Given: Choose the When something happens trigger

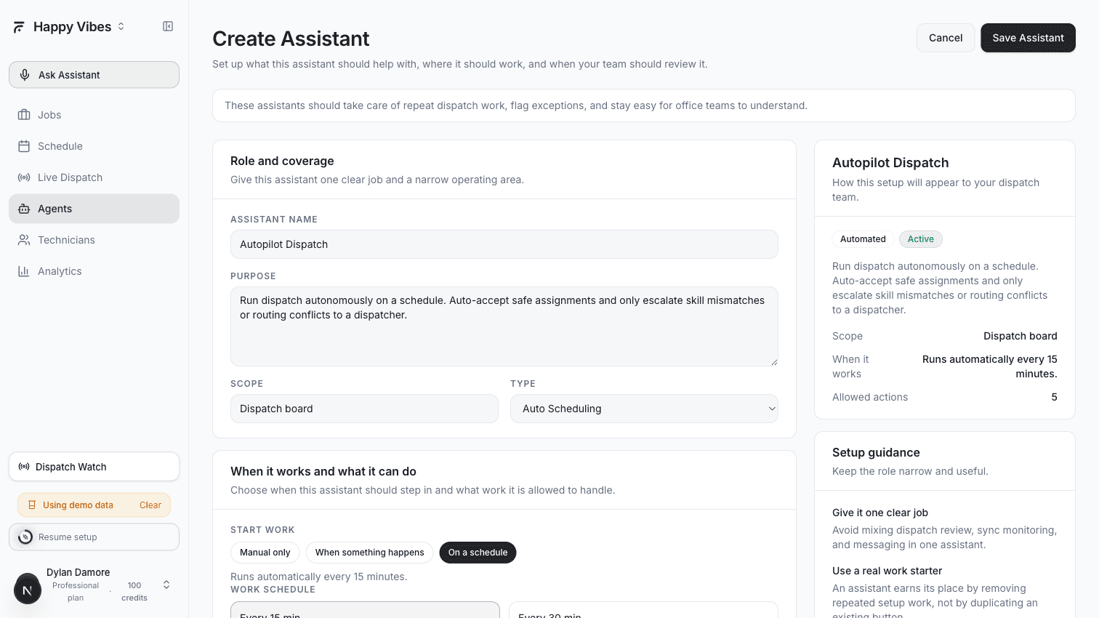Looking at the screenshot, I should coord(369,552).
